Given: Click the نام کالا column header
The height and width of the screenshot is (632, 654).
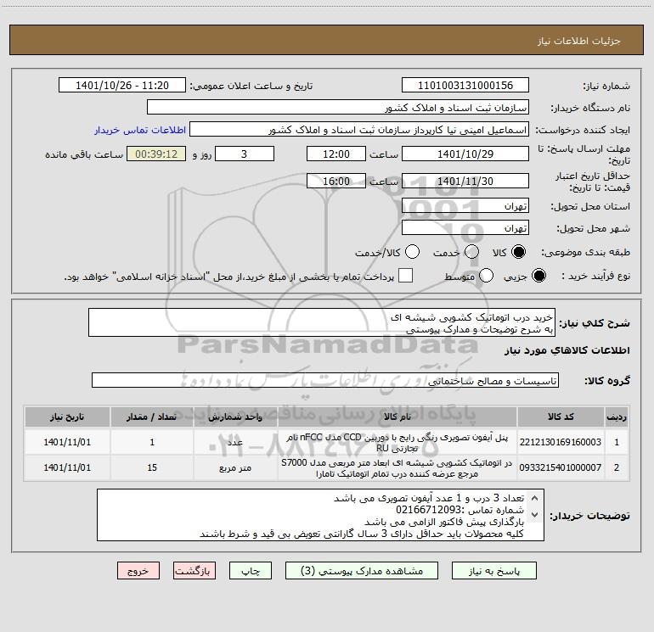Looking at the screenshot, I should click(397, 417).
